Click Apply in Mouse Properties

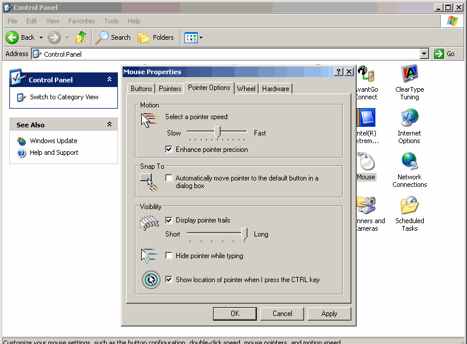pos(329,314)
